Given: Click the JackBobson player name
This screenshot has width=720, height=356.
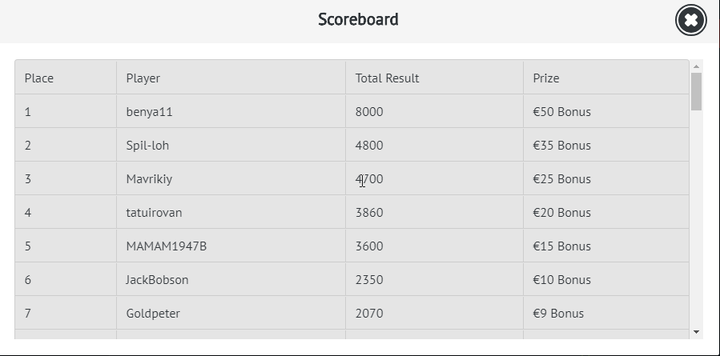Looking at the screenshot, I should (x=157, y=280).
